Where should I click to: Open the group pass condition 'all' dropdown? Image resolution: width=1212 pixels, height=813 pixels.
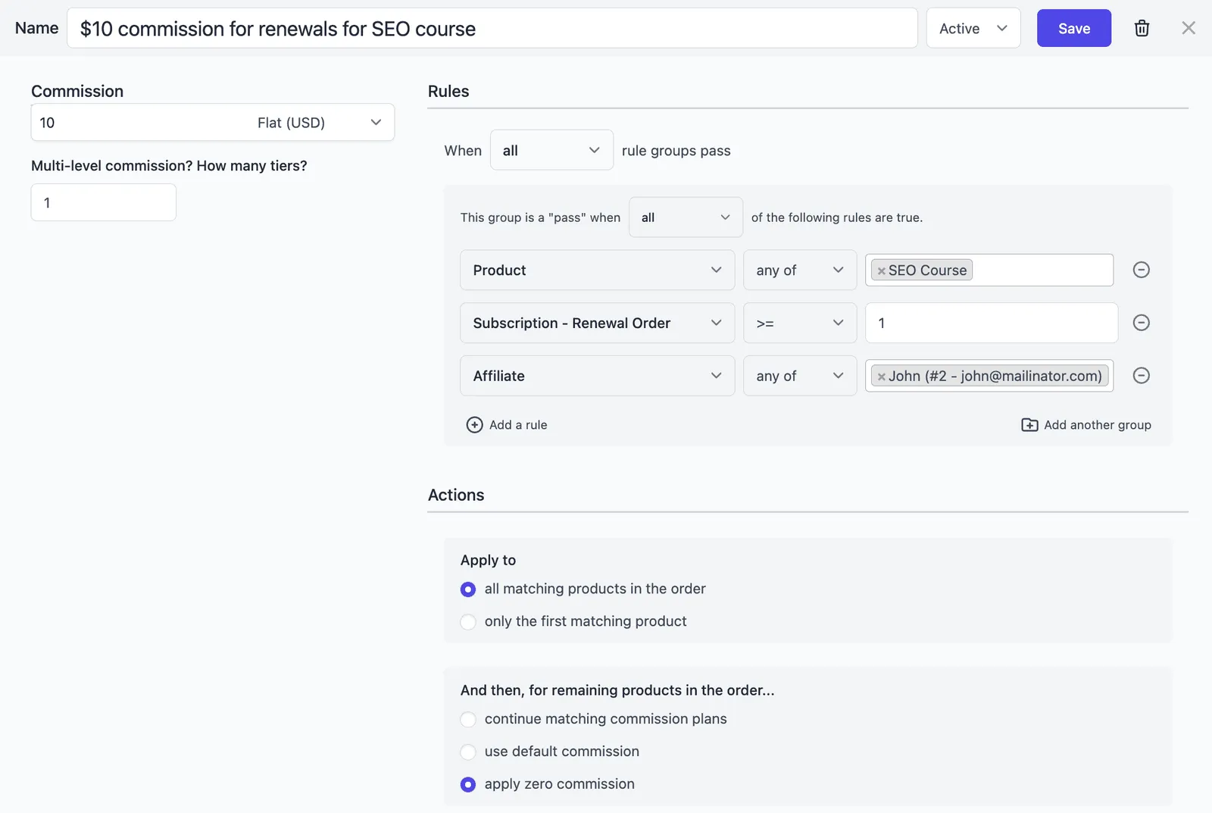(686, 217)
